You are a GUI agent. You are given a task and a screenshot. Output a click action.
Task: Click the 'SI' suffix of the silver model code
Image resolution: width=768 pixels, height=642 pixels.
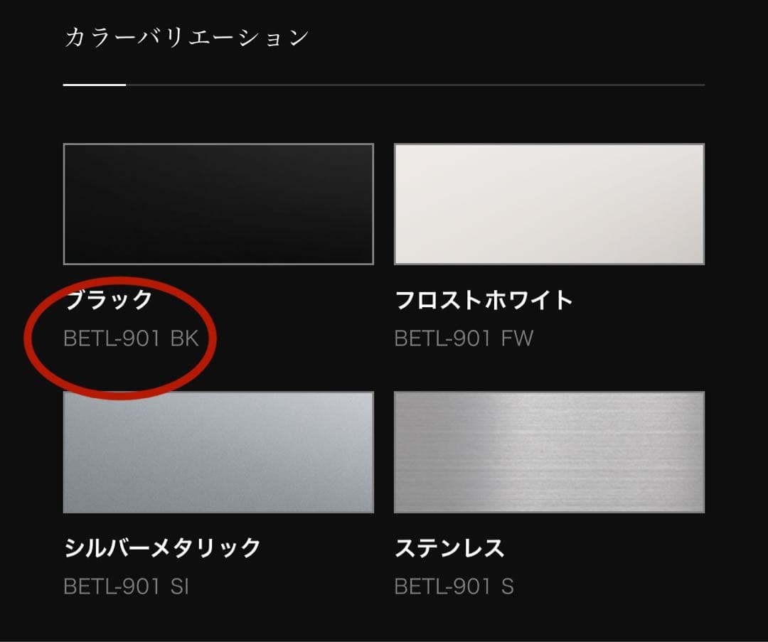[180, 586]
